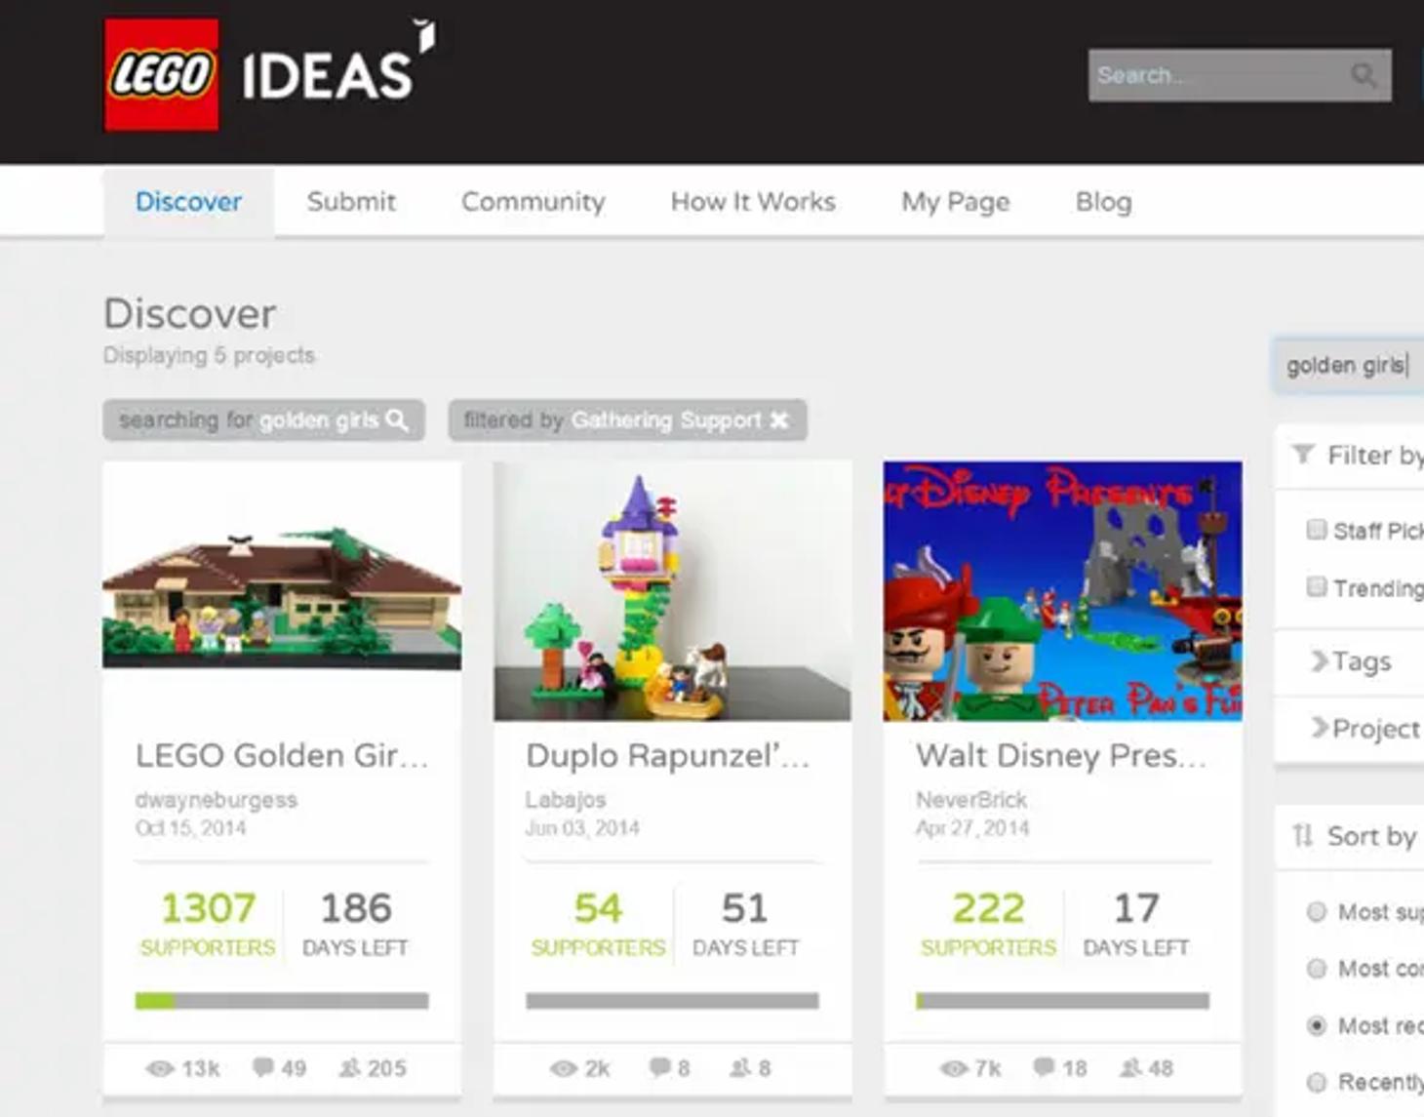This screenshot has width=1424, height=1117.
Task: Expand the Project filter section
Action: tap(1366, 729)
